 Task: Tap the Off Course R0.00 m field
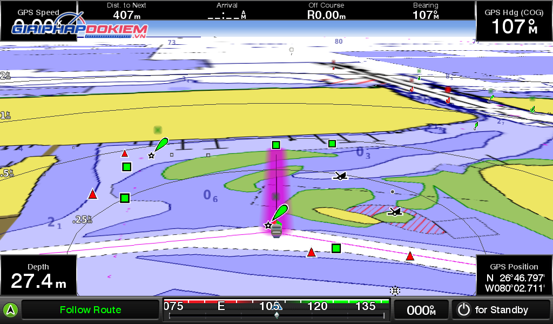pyautogui.click(x=326, y=11)
